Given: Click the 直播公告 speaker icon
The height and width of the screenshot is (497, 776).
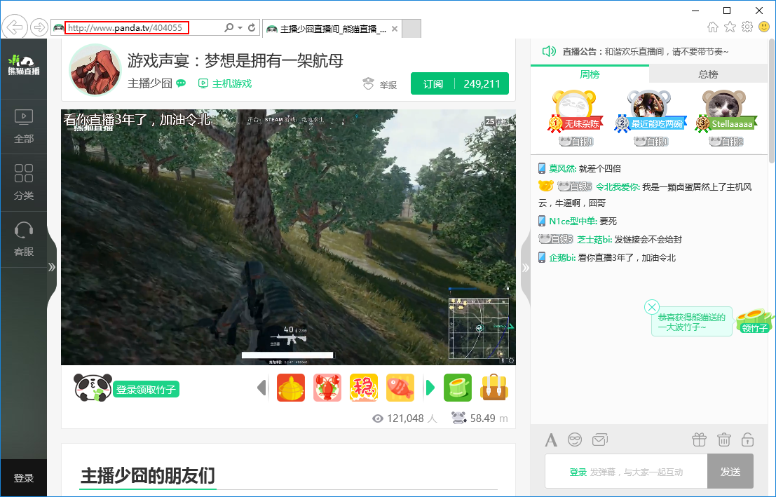Looking at the screenshot, I should coord(549,51).
